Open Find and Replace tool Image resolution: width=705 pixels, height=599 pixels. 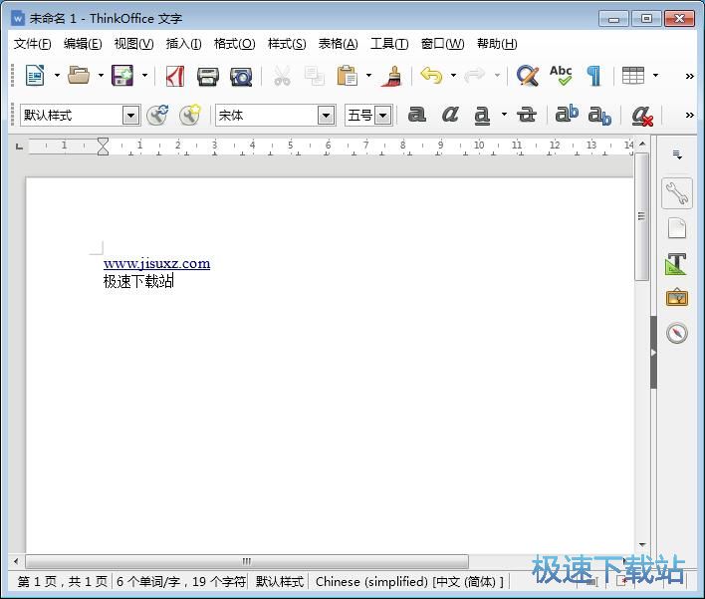[528, 76]
